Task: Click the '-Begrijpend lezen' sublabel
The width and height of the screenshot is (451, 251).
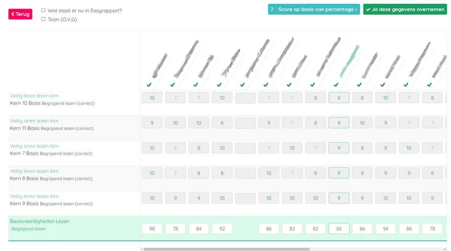Action: [28, 229]
